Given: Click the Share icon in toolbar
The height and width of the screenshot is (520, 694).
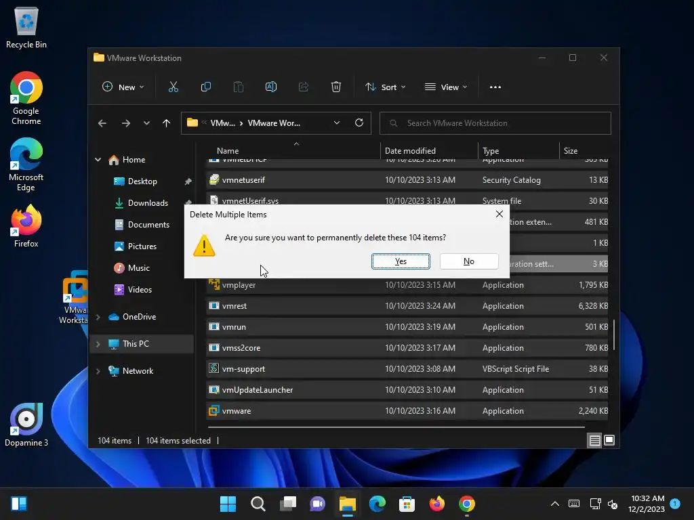Looking at the screenshot, I should pyautogui.click(x=304, y=87).
